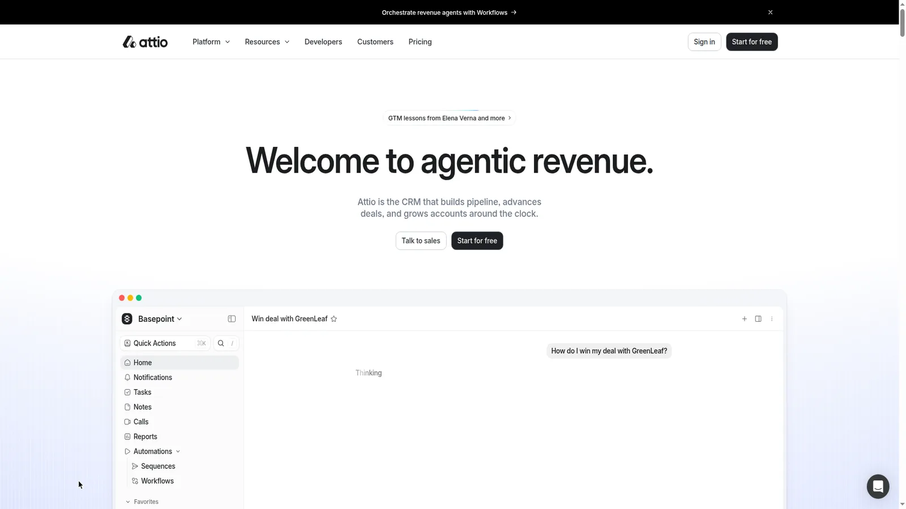Dismiss the top announcement banner

coord(770,12)
